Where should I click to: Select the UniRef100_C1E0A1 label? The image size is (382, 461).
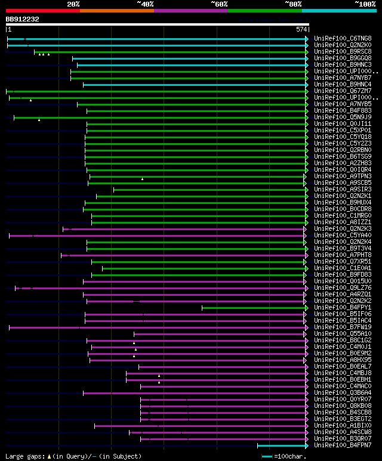coord(343,268)
